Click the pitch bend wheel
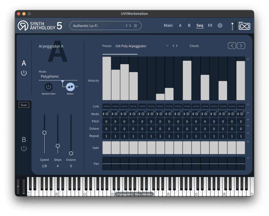The width and height of the screenshot is (269, 216). point(18,186)
